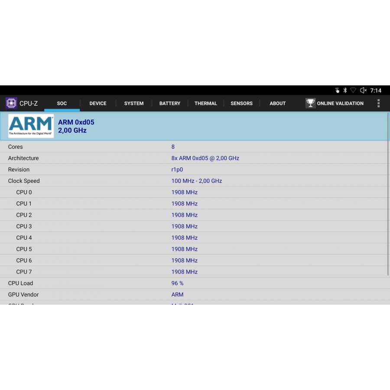Viewport: 390px width, 390px height.
Task: Click the revision value r1p0
Action: click(177, 169)
